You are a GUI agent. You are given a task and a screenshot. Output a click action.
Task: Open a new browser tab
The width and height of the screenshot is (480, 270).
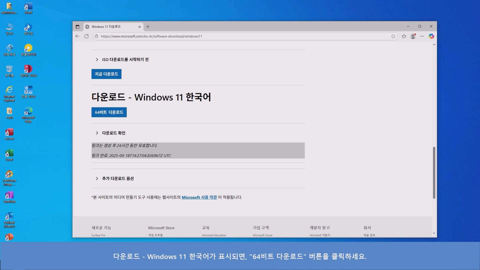click(x=148, y=27)
